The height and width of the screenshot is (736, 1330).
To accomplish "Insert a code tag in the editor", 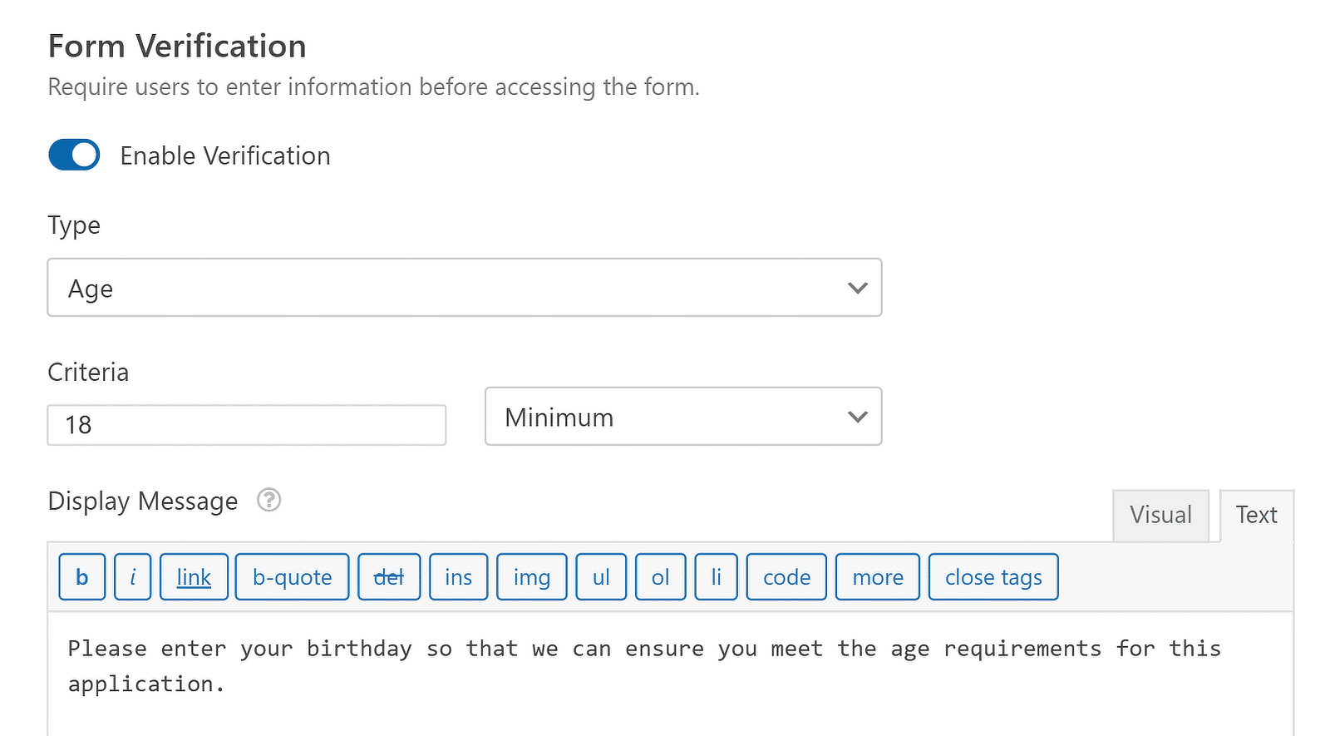I will coord(785,576).
